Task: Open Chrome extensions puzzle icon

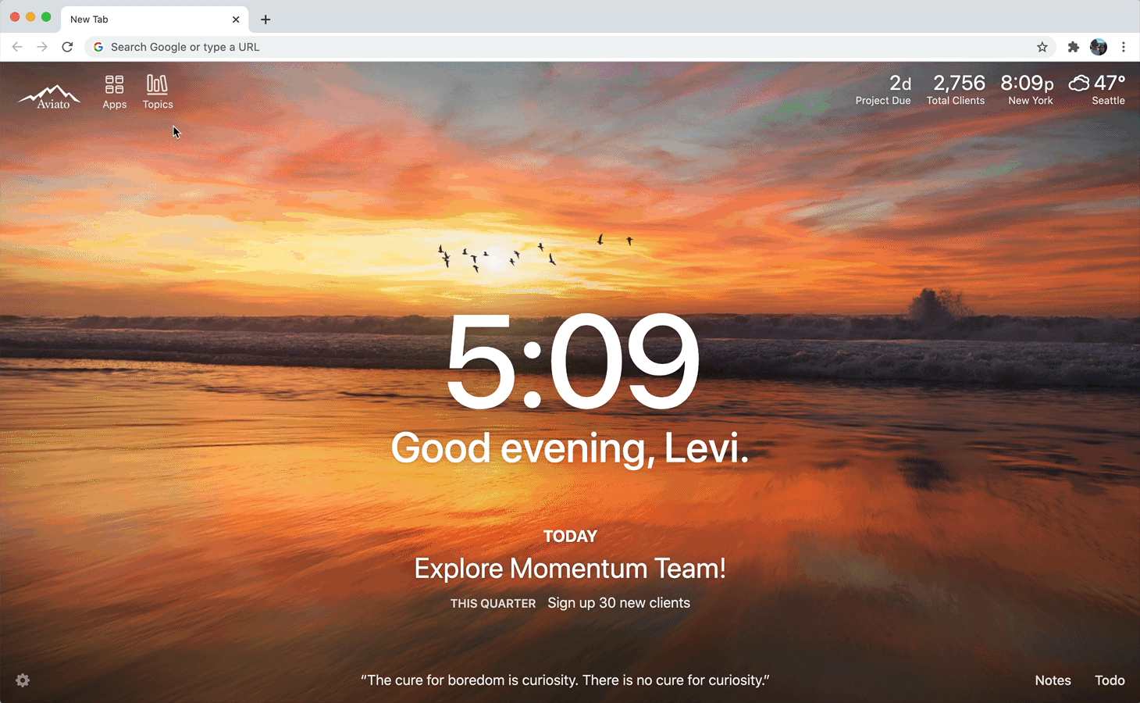Action: pos(1074,47)
